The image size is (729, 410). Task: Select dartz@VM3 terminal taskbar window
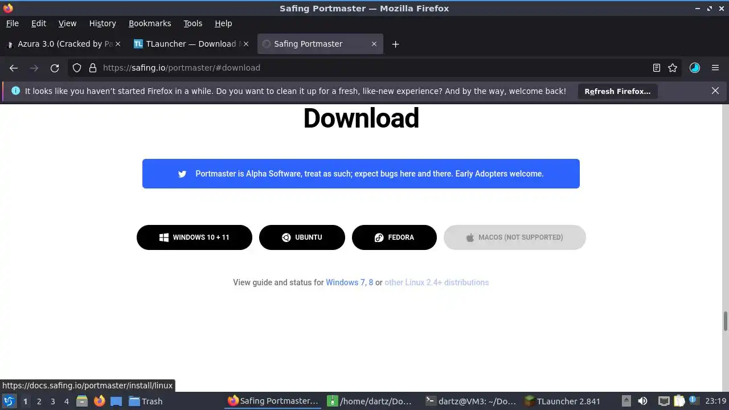pos(472,401)
